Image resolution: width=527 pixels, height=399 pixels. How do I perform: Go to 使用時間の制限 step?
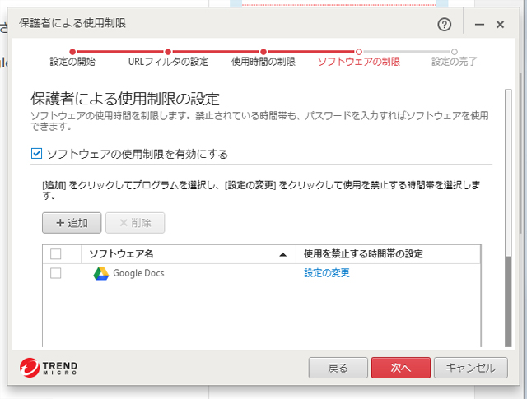point(263,61)
